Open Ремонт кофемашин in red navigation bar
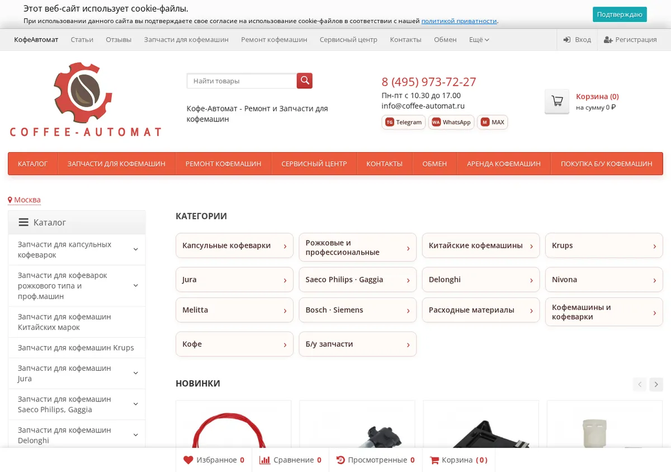 [223, 164]
